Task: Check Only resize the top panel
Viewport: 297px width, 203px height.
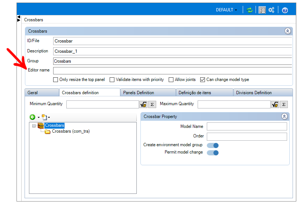Action: [55, 80]
